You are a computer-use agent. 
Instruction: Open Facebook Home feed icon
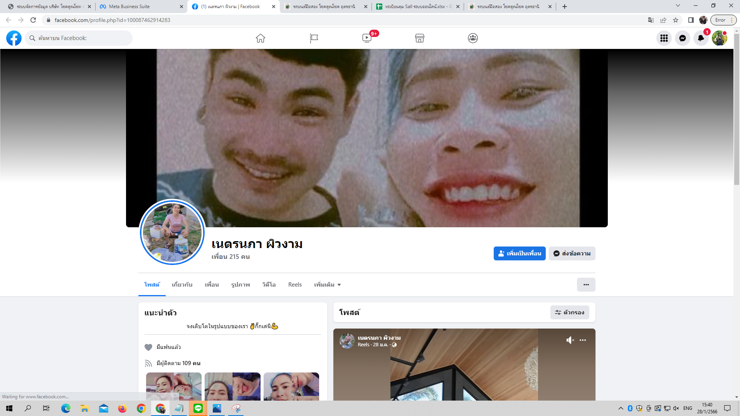pyautogui.click(x=261, y=38)
